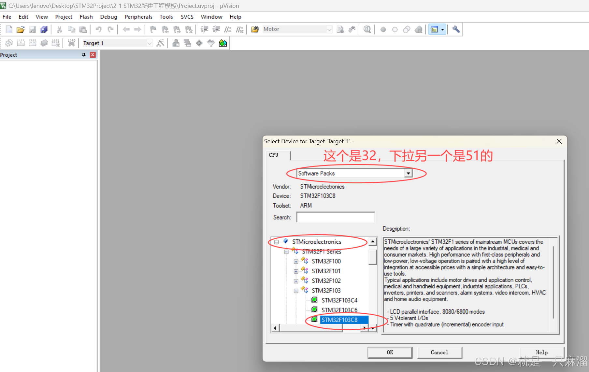Click the Kill All Breakpoints icon
Viewport: 589px width, 372px height.
coord(419,30)
